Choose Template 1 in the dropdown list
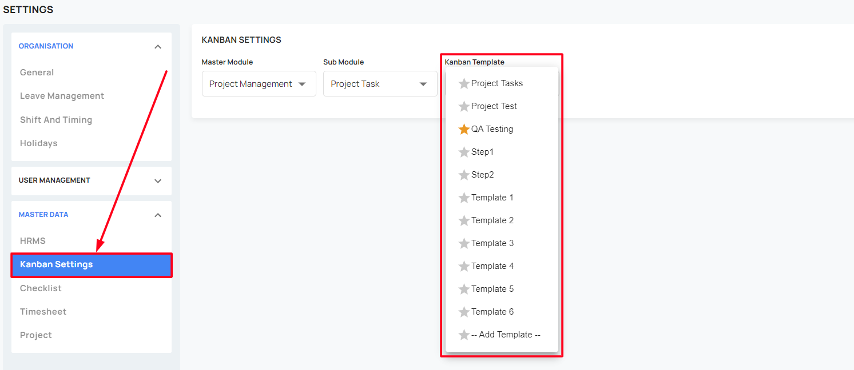854x370 pixels. point(492,198)
